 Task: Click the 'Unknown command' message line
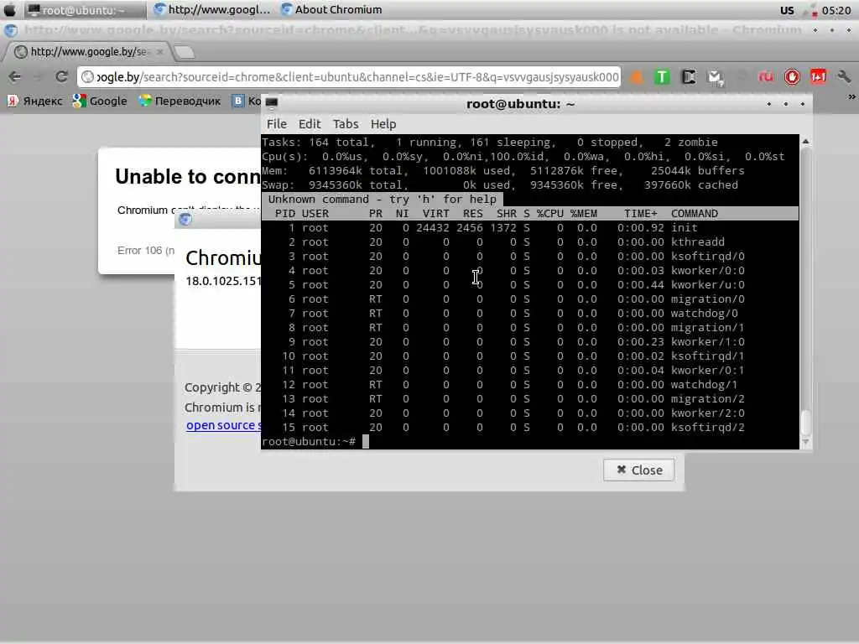(382, 200)
